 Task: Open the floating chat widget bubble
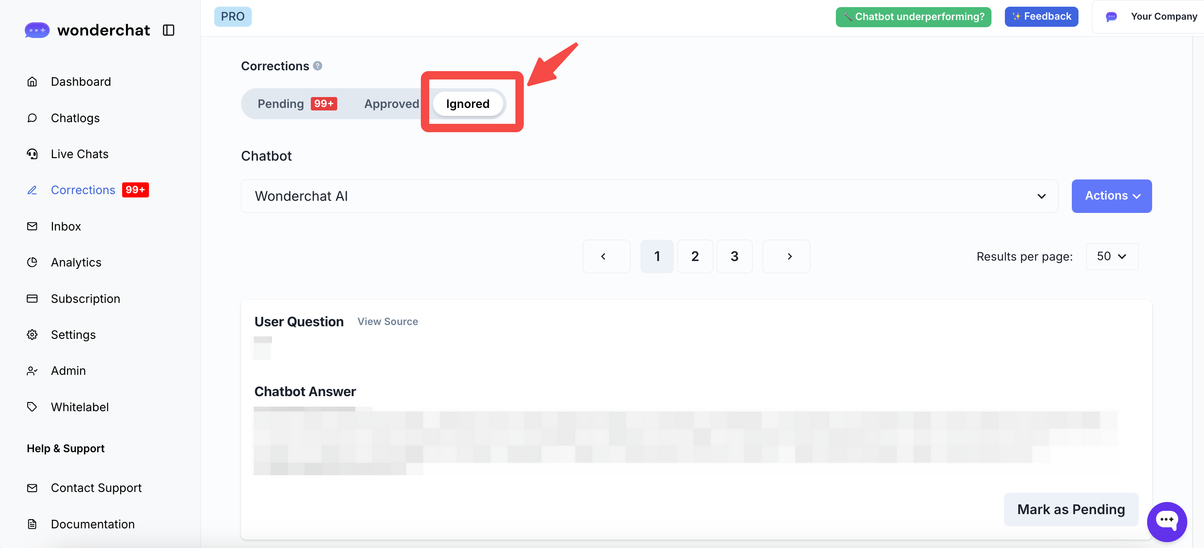(1167, 521)
